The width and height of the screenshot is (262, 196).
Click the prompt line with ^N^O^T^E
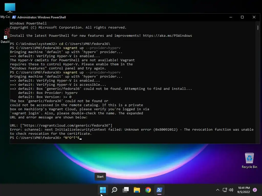pyautogui.click(x=46, y=138)
